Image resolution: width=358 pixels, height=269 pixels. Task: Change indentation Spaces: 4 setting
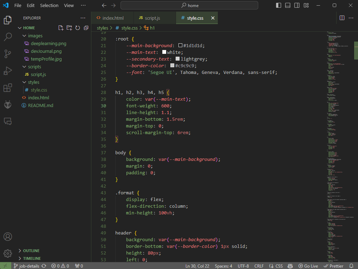(223, 266)
